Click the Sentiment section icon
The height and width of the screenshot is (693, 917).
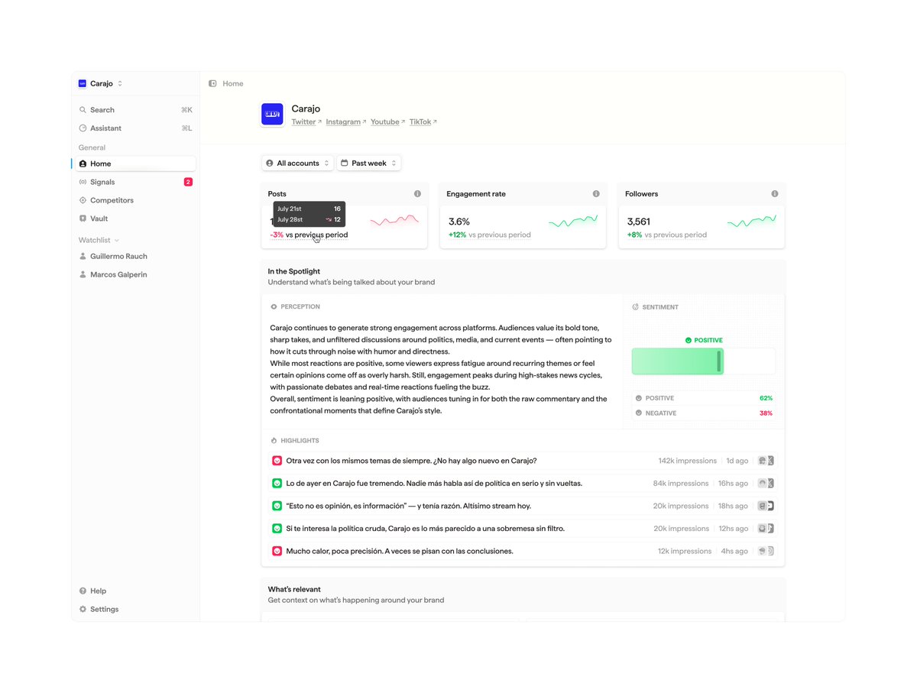point(636,307)
